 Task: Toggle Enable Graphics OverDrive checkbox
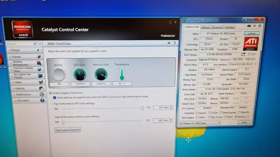(x=50, y=93)
